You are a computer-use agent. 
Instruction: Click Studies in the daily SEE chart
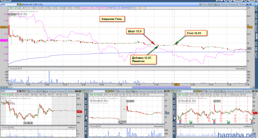point(247,91)
